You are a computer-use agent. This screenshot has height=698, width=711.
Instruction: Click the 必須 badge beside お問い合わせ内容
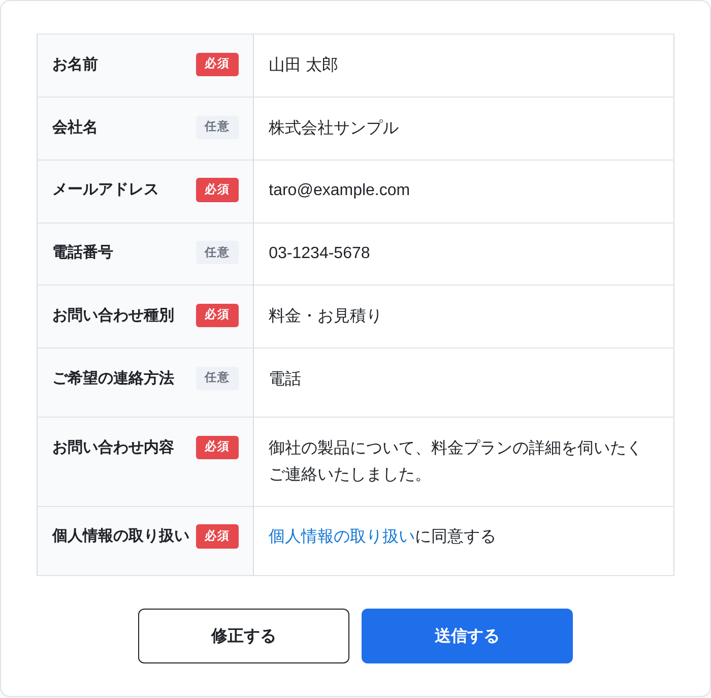click(x=217, y=448)
